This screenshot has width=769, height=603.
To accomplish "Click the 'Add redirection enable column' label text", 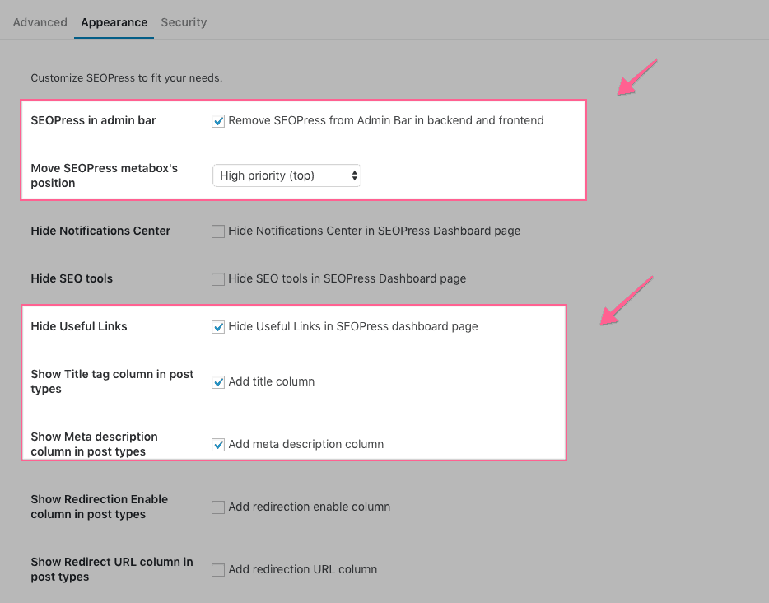I will (310, 507).
